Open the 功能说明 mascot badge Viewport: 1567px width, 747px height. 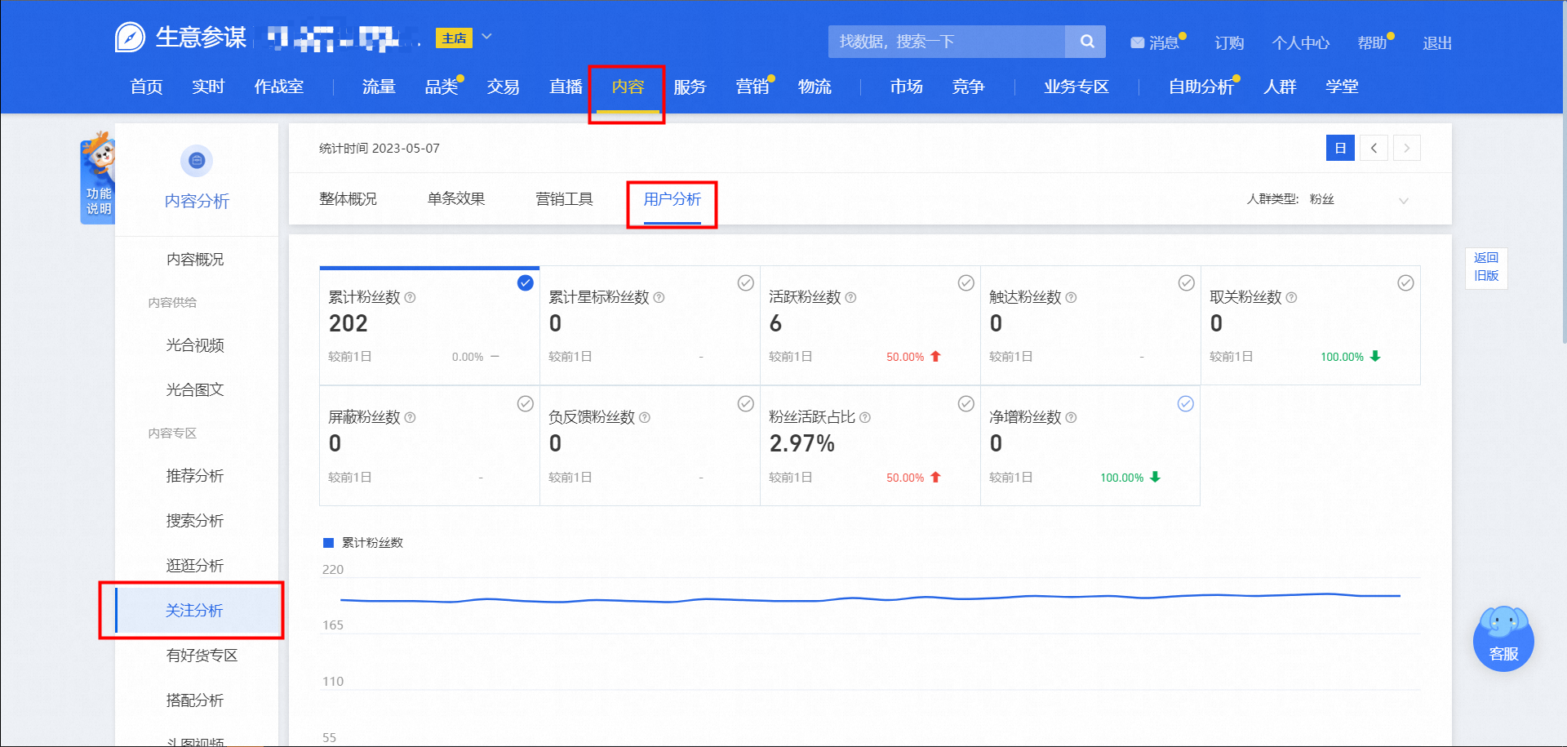tap(98, 178)
